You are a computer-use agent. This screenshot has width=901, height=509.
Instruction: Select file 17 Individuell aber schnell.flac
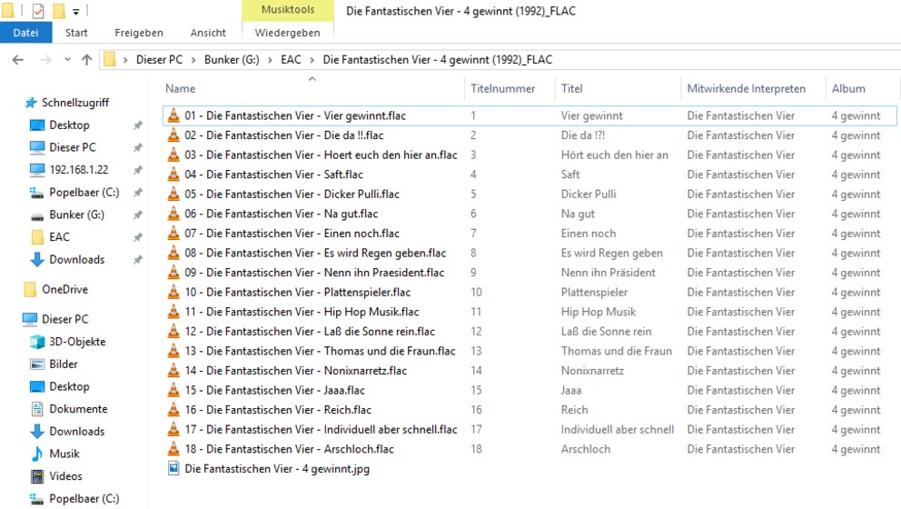(x=321, y=429)
